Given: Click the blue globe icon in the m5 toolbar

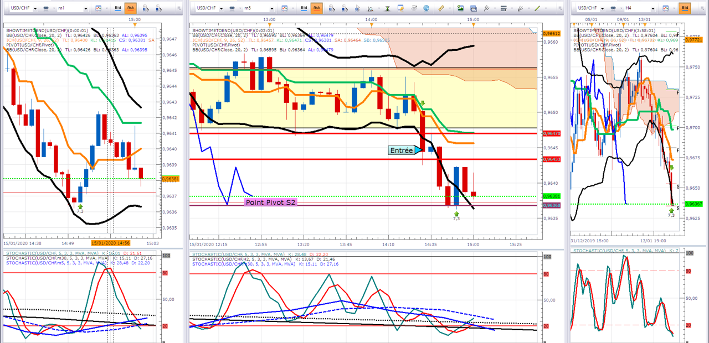Looking at the screenshot, I should pos(426,8).
